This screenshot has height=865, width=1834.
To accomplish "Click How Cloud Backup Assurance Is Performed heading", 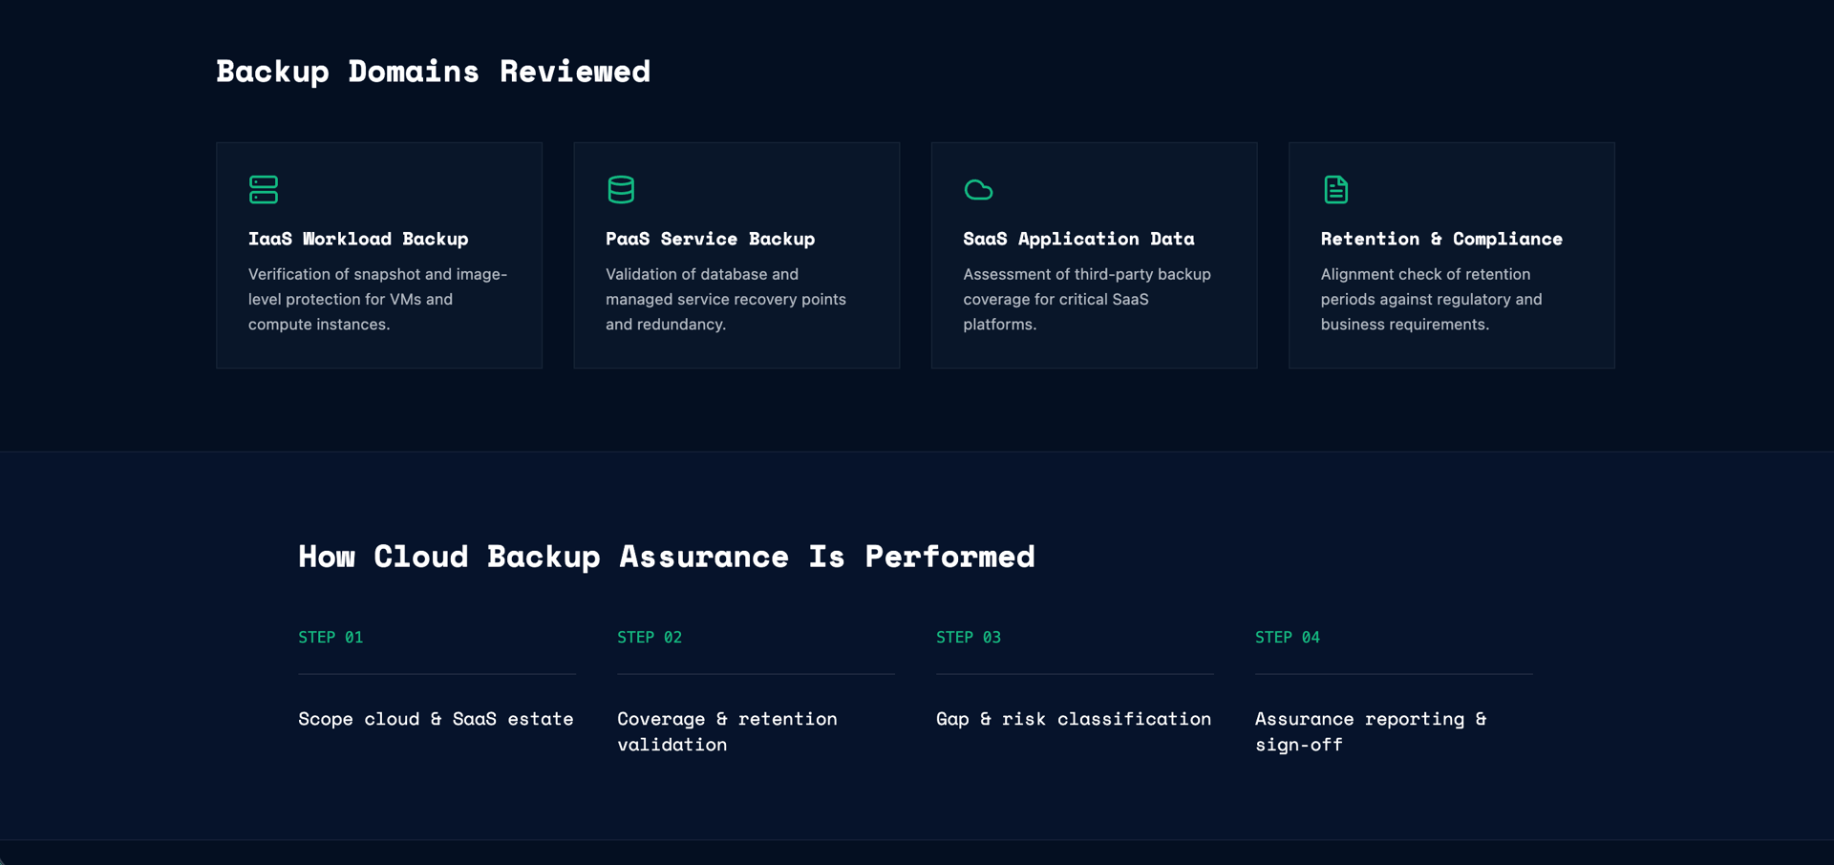I will click(x=666, y=557).
